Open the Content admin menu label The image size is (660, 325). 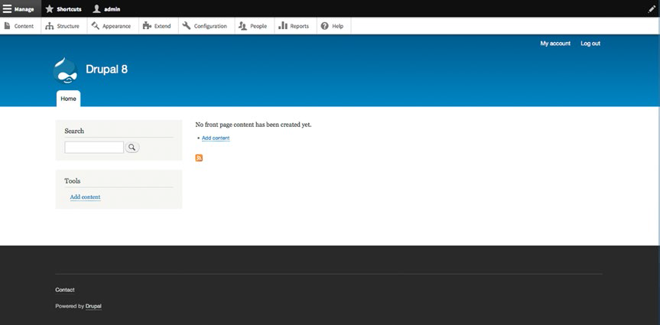pyautogui.click(x=24, y=26)
